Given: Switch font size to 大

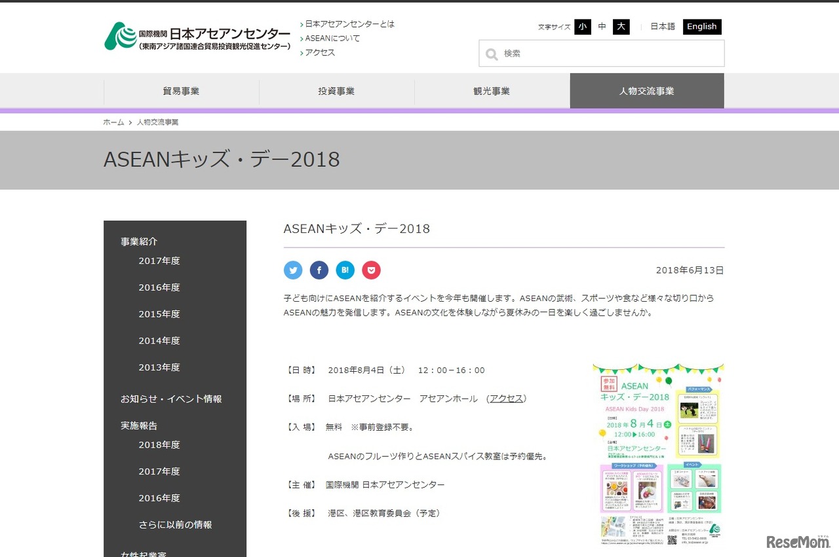Looking at the screenshot, I should 620,27.
